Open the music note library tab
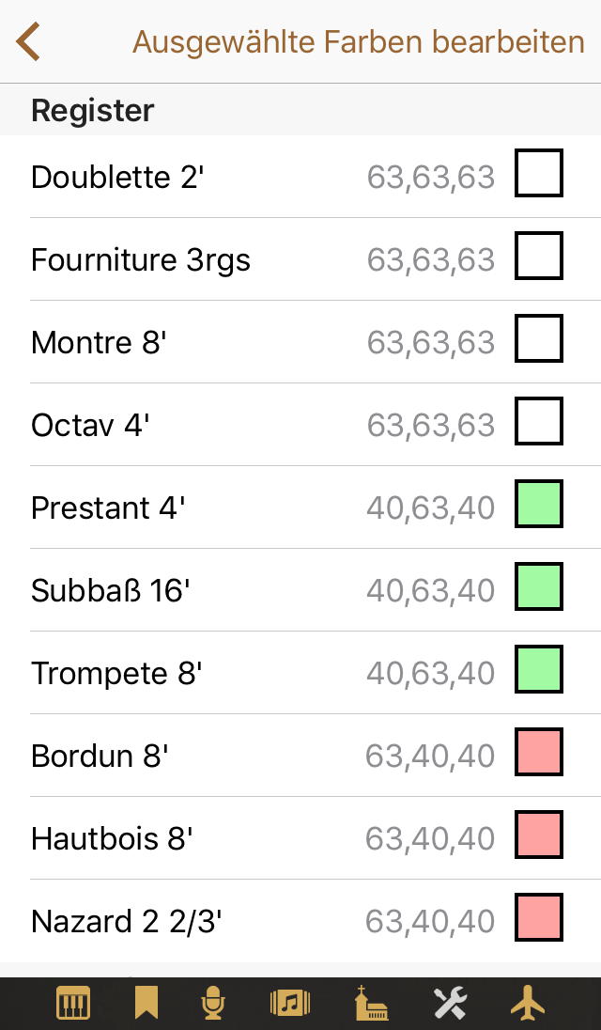This screenshot has height=1030, width=601. [289, 1004]
